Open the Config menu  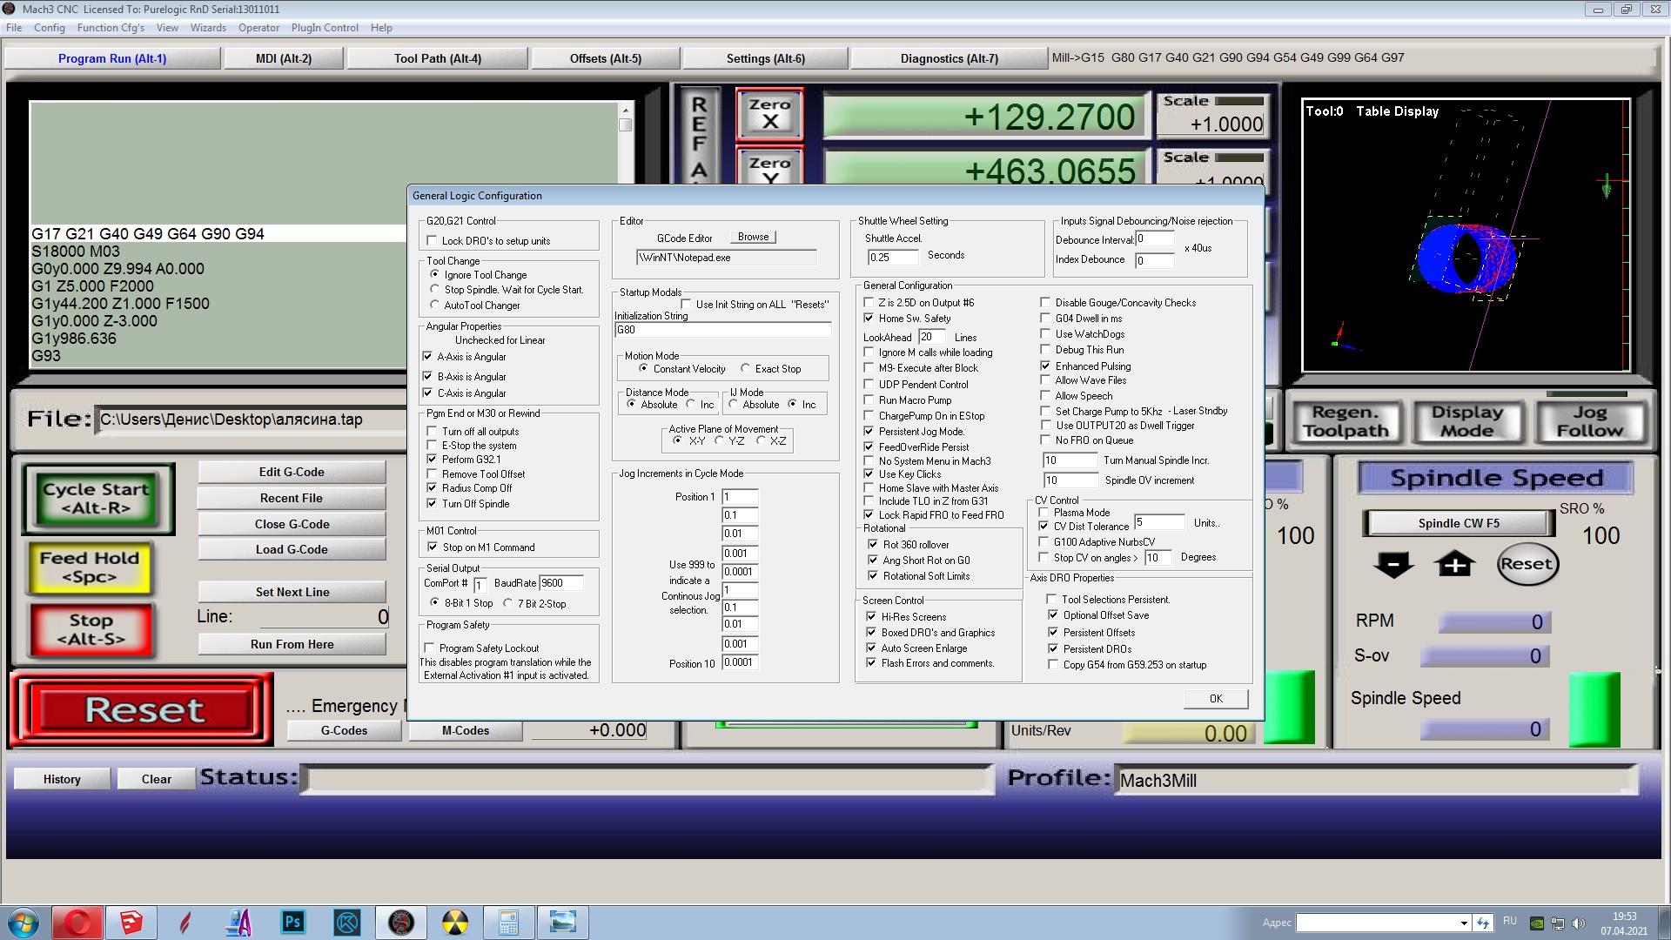[x=49, y=28]
